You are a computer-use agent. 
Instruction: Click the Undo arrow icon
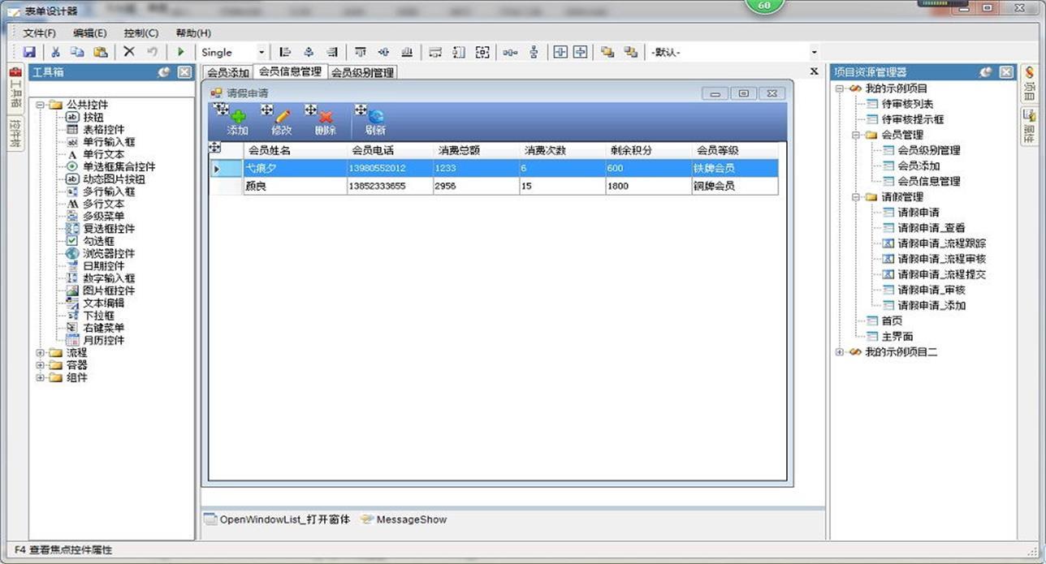click(152, 52)
